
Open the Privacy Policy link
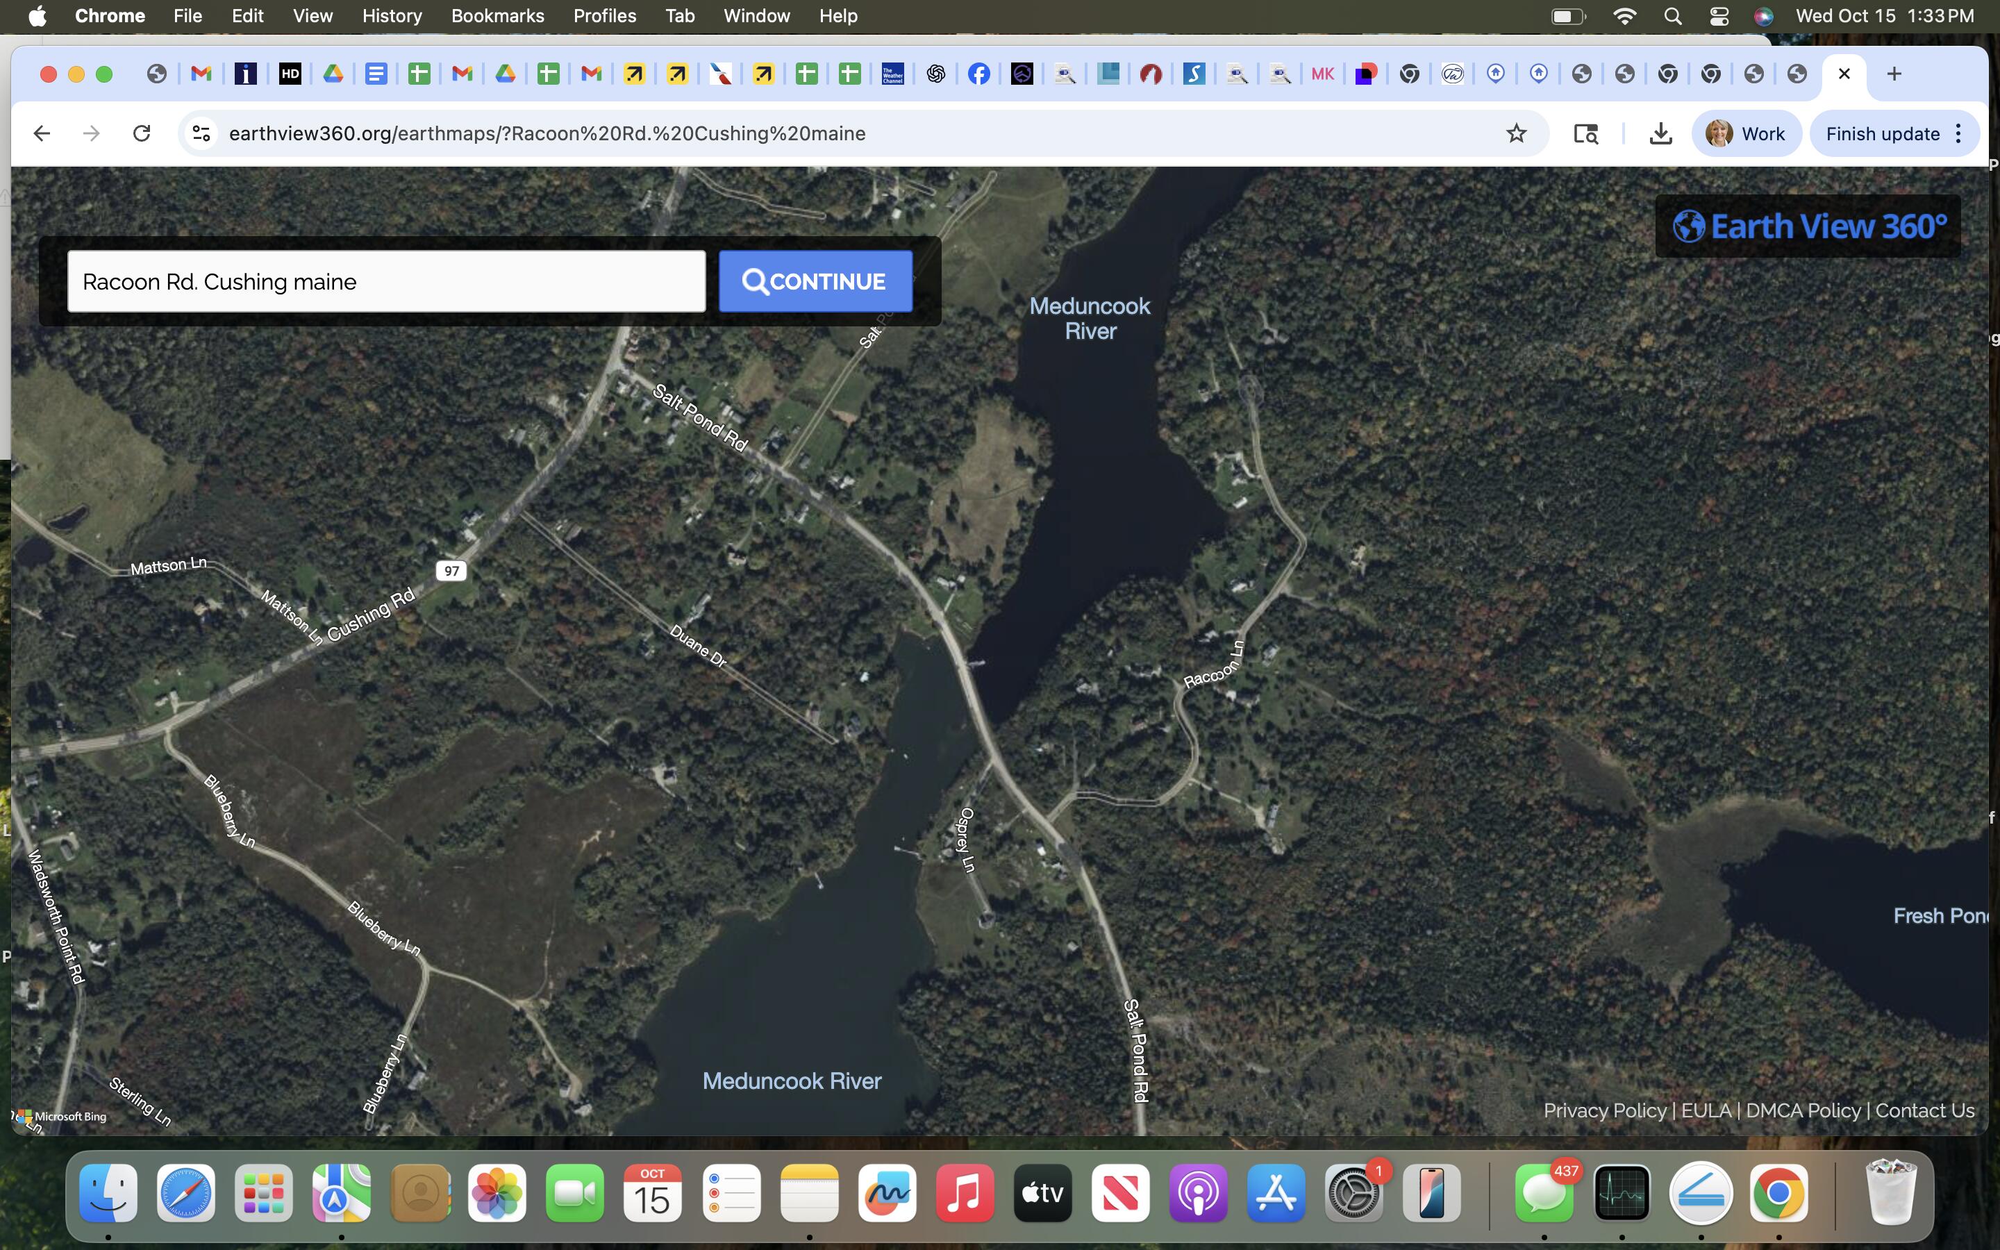pos(1604,1110)
